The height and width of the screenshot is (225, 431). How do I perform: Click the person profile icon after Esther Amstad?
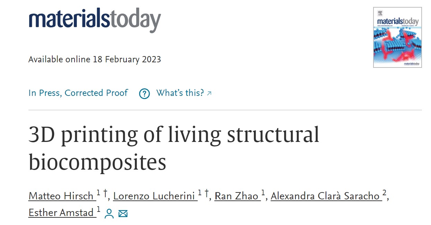(x=109, y=214)
